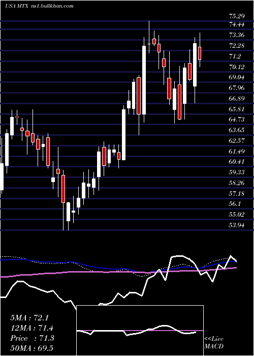Click the 5MA : 72.1 readout
This screenshot has height=356, width=254.
(x=29, y=318)
